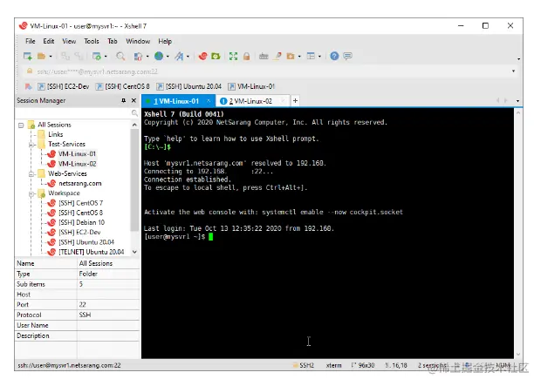Image resolution: width=541 pixels, height=386 pixels.
Task: Click the layout panes toolbar icon
Action: coord(311,56)
